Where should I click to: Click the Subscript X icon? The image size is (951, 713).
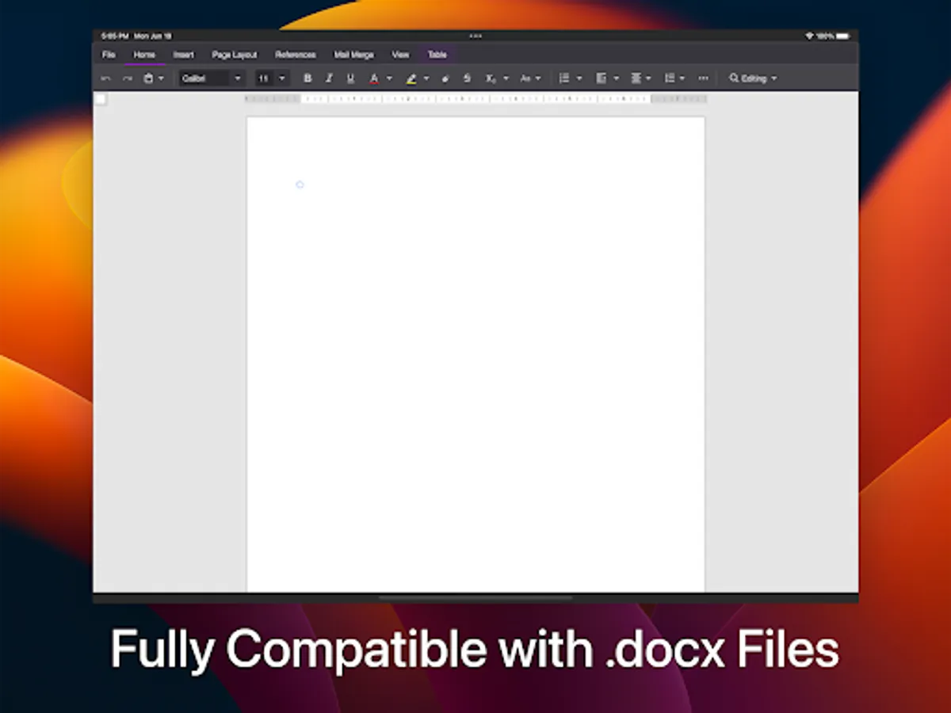(x=491, y=78)
